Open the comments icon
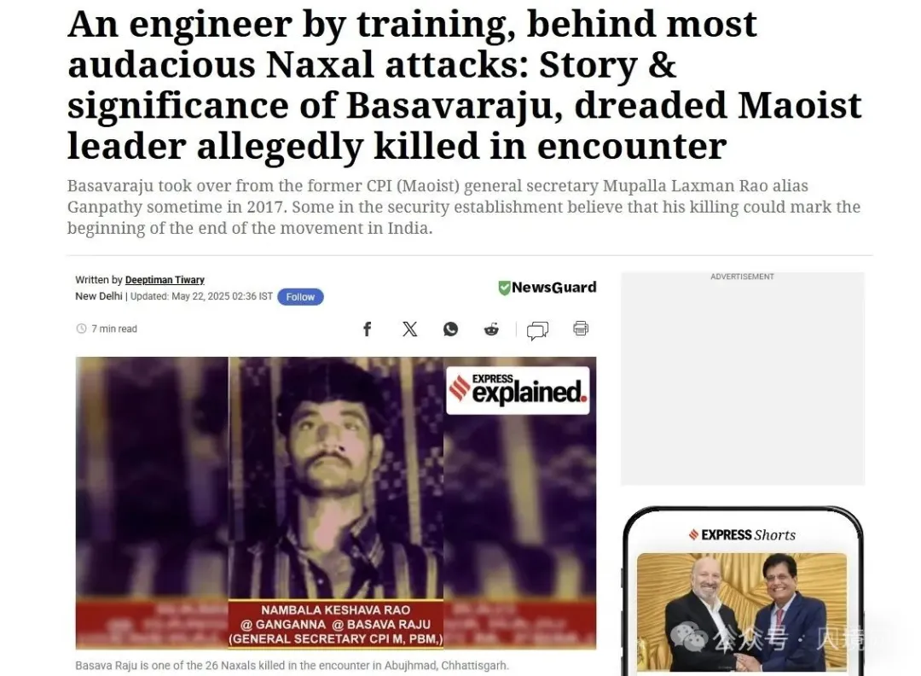Screen dimensions: 921x676 click(537, 330)
